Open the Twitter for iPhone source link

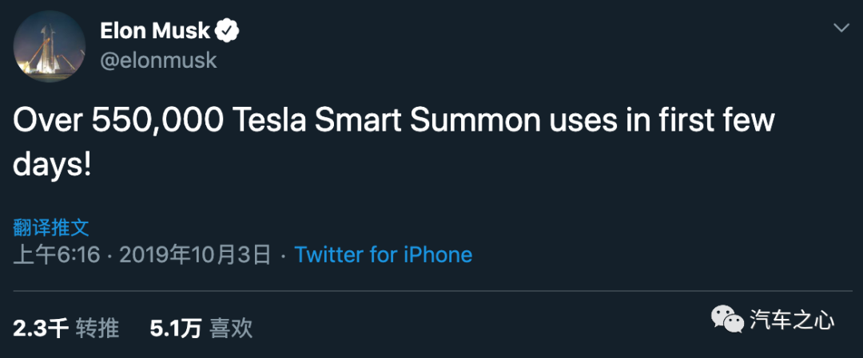[x=383, y=255]
